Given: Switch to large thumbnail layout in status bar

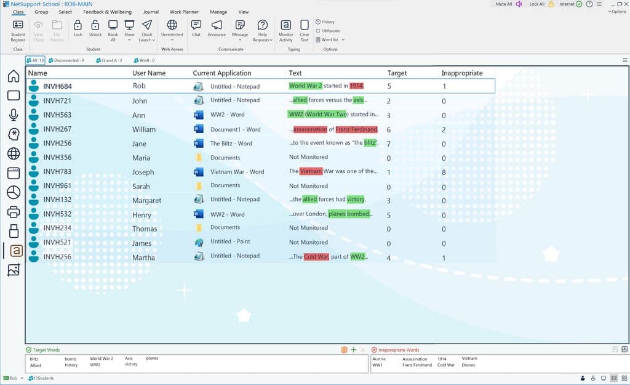Looking at the screenshot, I should tap(604, 378).
